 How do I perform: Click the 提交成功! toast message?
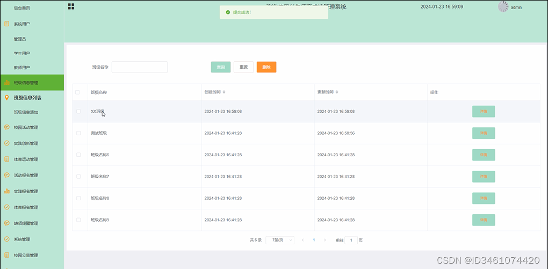[x=274, y=12]
